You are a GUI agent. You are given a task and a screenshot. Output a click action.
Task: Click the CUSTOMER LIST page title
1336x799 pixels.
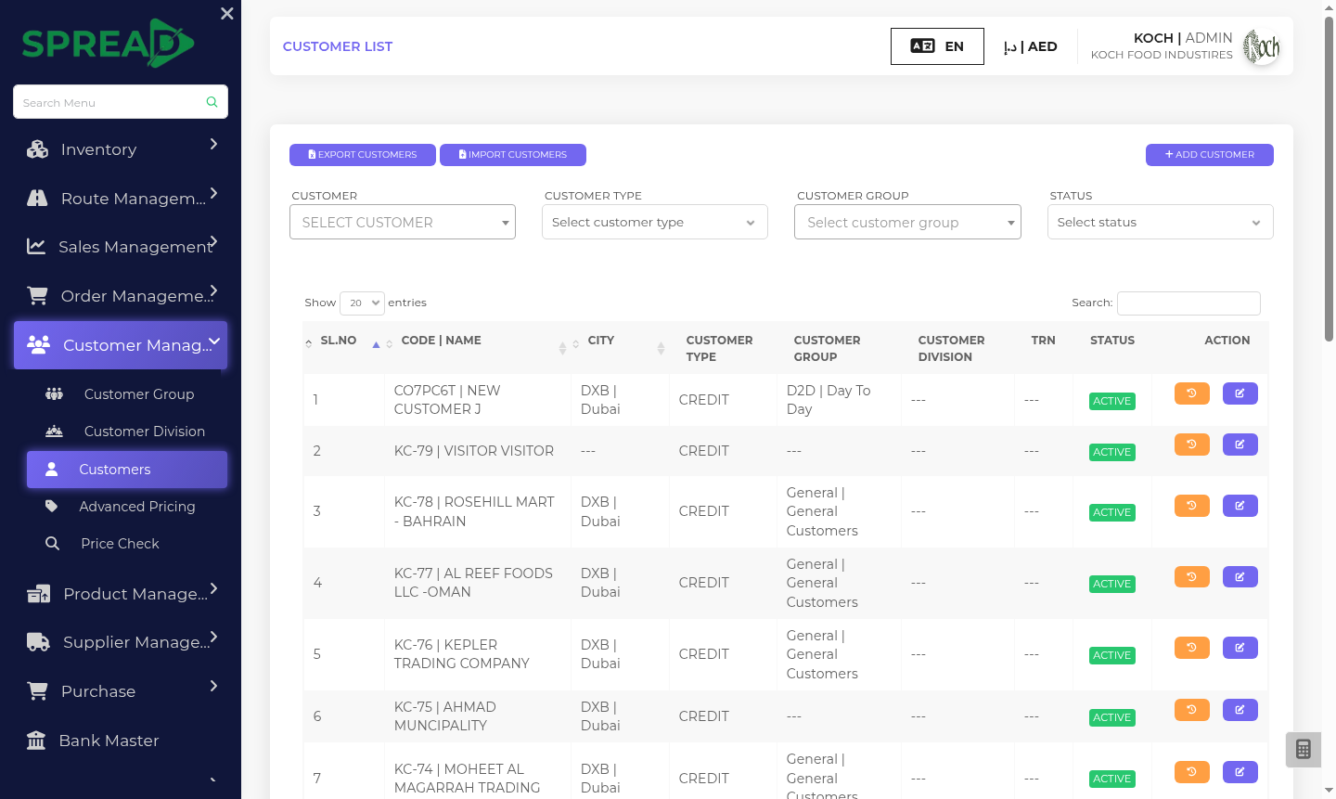[338, 46]
